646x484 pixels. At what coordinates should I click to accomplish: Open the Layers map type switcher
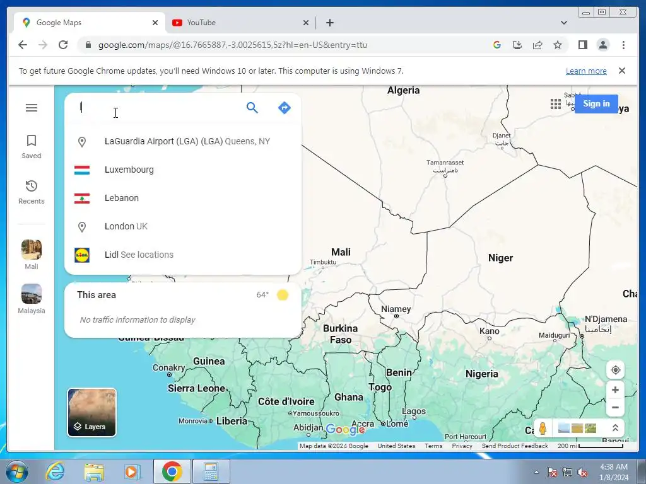pyautogui.click(x=92, y=412)
